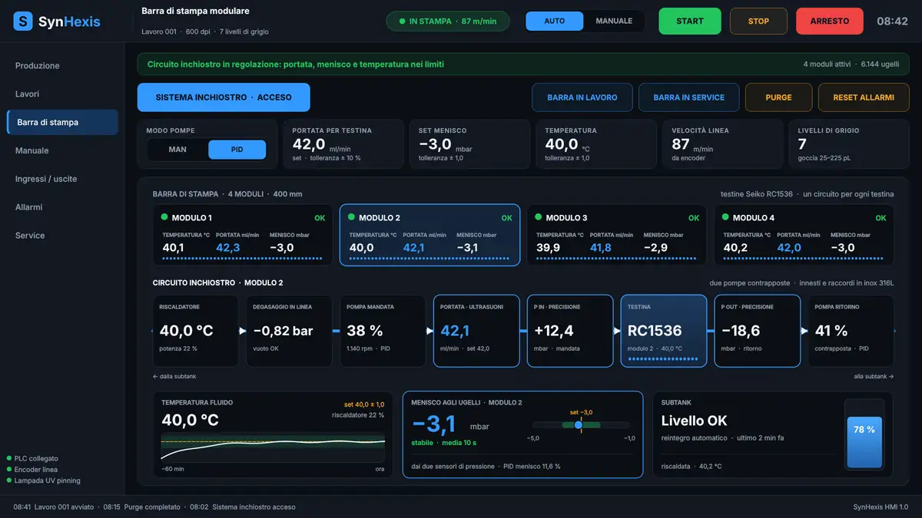
Task: Toggle the SISTEMA INCHIOSTRO ACCESO button
Action: point(224,97)
